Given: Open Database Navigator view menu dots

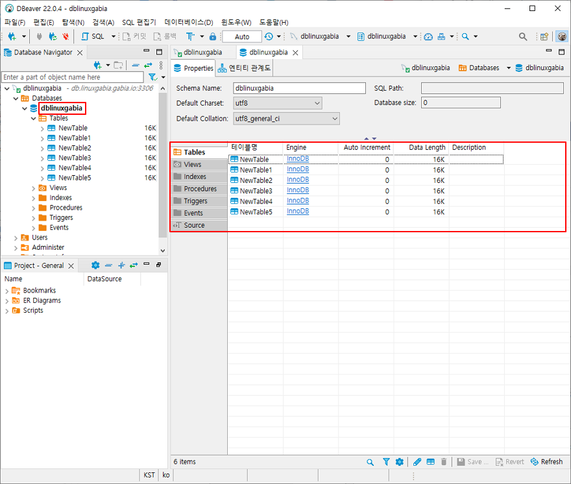Looking at the screenshot, I should [x=161, y=66].
